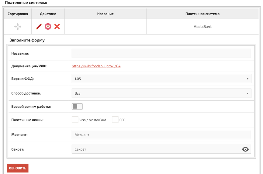Delete ModulBank with the red X icon
This screenshot has height=174, width=263.
click(57, 27)
